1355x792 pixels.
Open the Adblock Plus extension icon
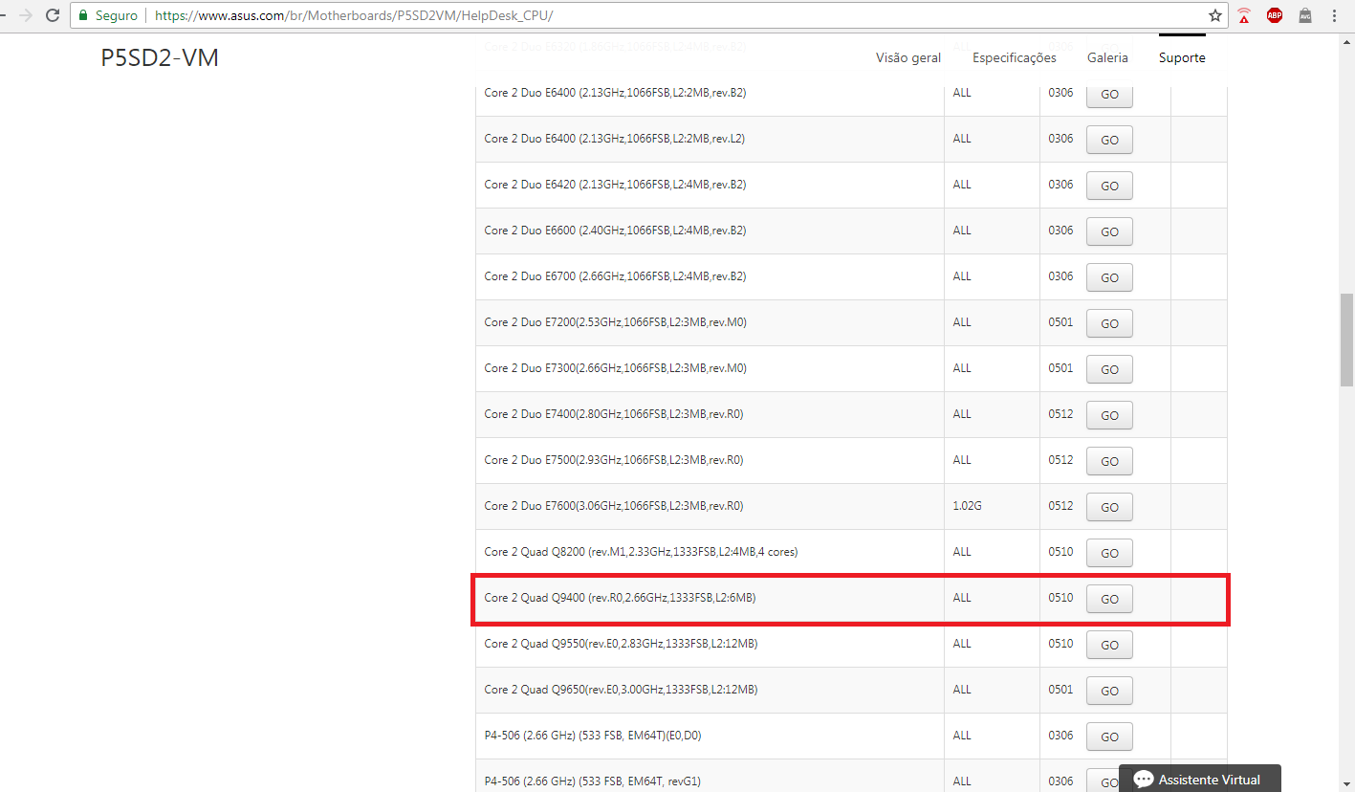click(x=1275, y=15)
